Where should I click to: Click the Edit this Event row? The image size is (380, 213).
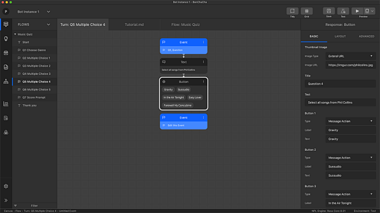(184, 125)
